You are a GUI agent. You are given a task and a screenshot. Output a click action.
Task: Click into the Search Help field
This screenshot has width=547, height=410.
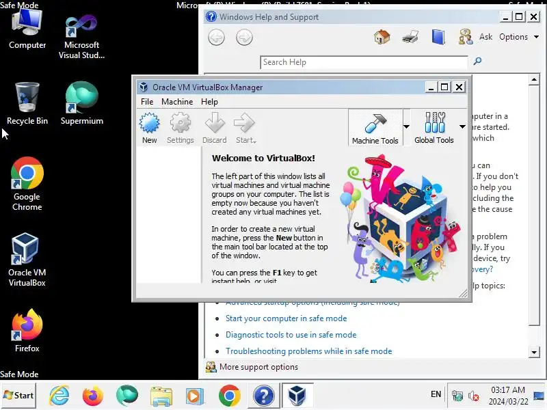point(364,62)
